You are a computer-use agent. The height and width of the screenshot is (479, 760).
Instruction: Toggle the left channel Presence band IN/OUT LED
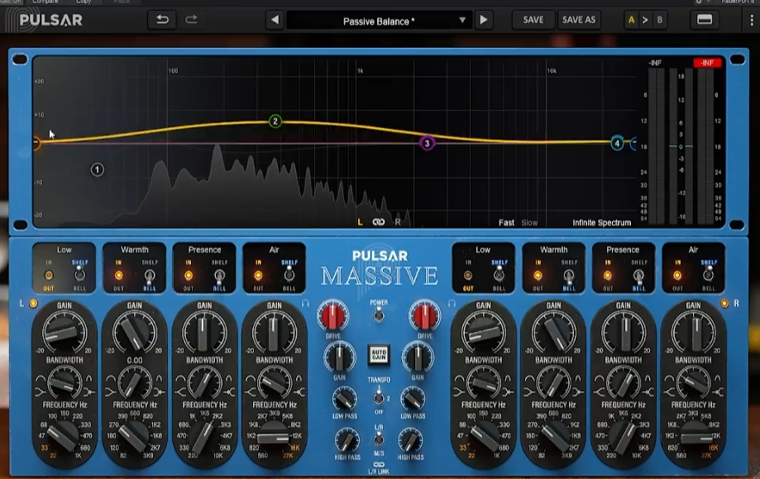tap(188, 275)
